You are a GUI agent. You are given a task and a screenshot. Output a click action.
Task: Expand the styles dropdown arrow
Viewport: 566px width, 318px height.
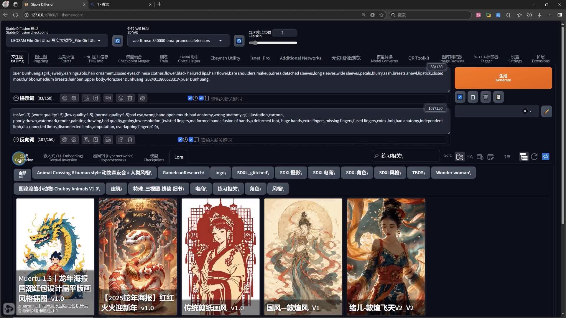click(531, 111)
